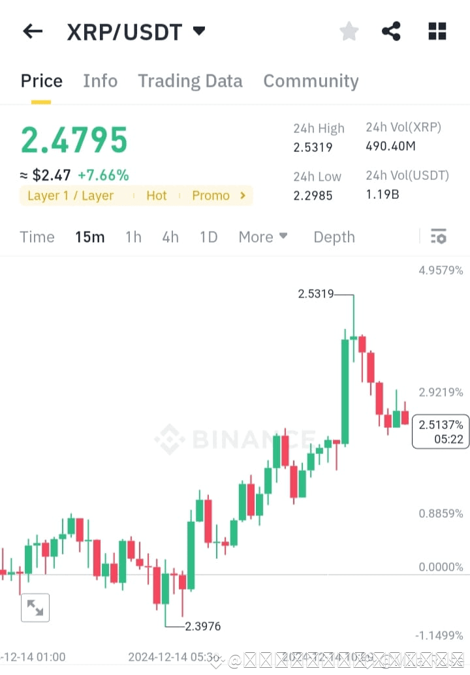Select the 4h interval on the timeframe bar
Screen dimensions: 470x675
(x=170, y=237)
